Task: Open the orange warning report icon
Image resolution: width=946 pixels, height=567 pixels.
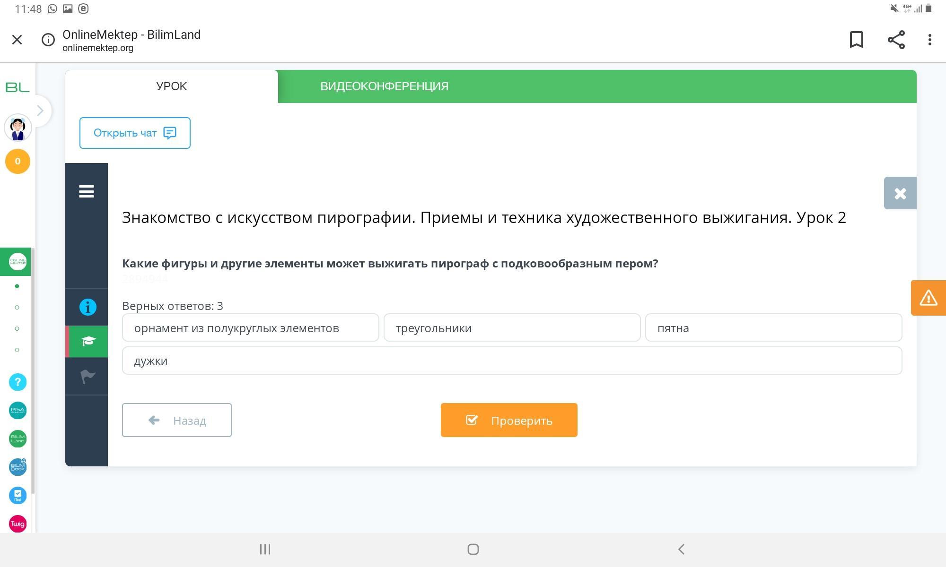Action: (928, 298)
